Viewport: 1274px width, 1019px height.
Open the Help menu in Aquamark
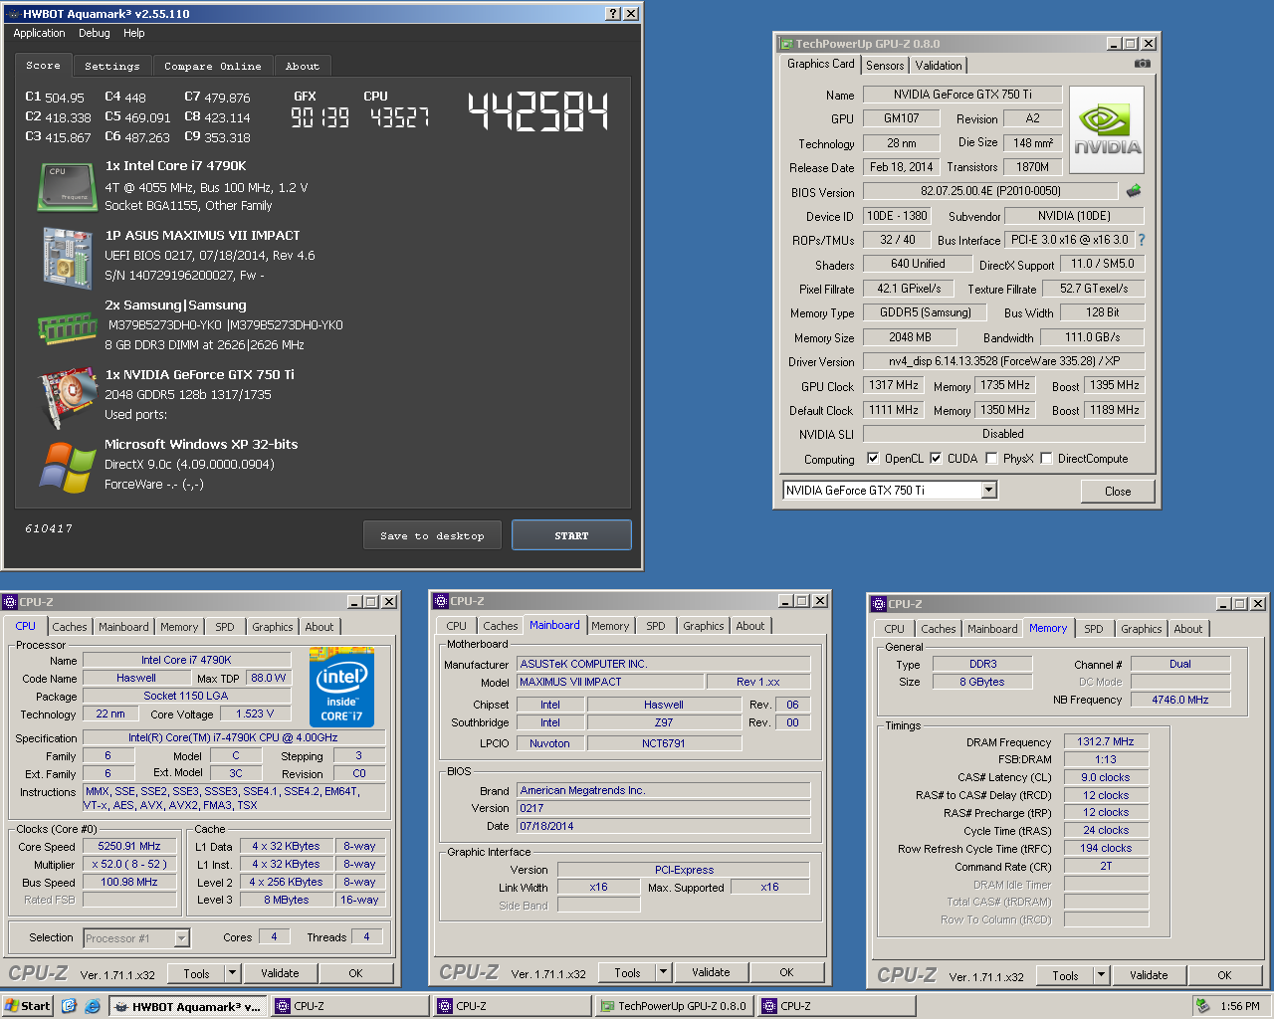click(134, 33)
